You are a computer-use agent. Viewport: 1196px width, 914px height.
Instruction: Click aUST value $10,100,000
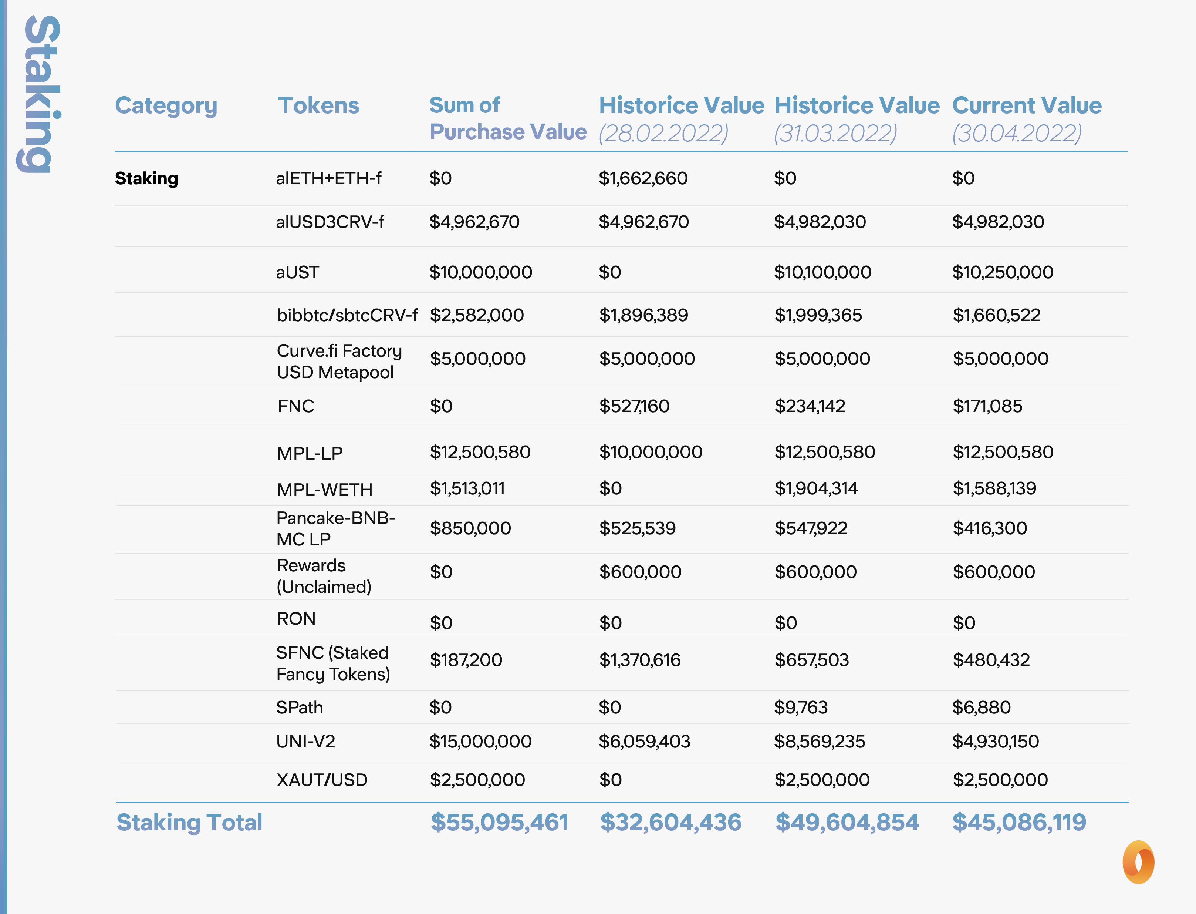coord(822,272)
